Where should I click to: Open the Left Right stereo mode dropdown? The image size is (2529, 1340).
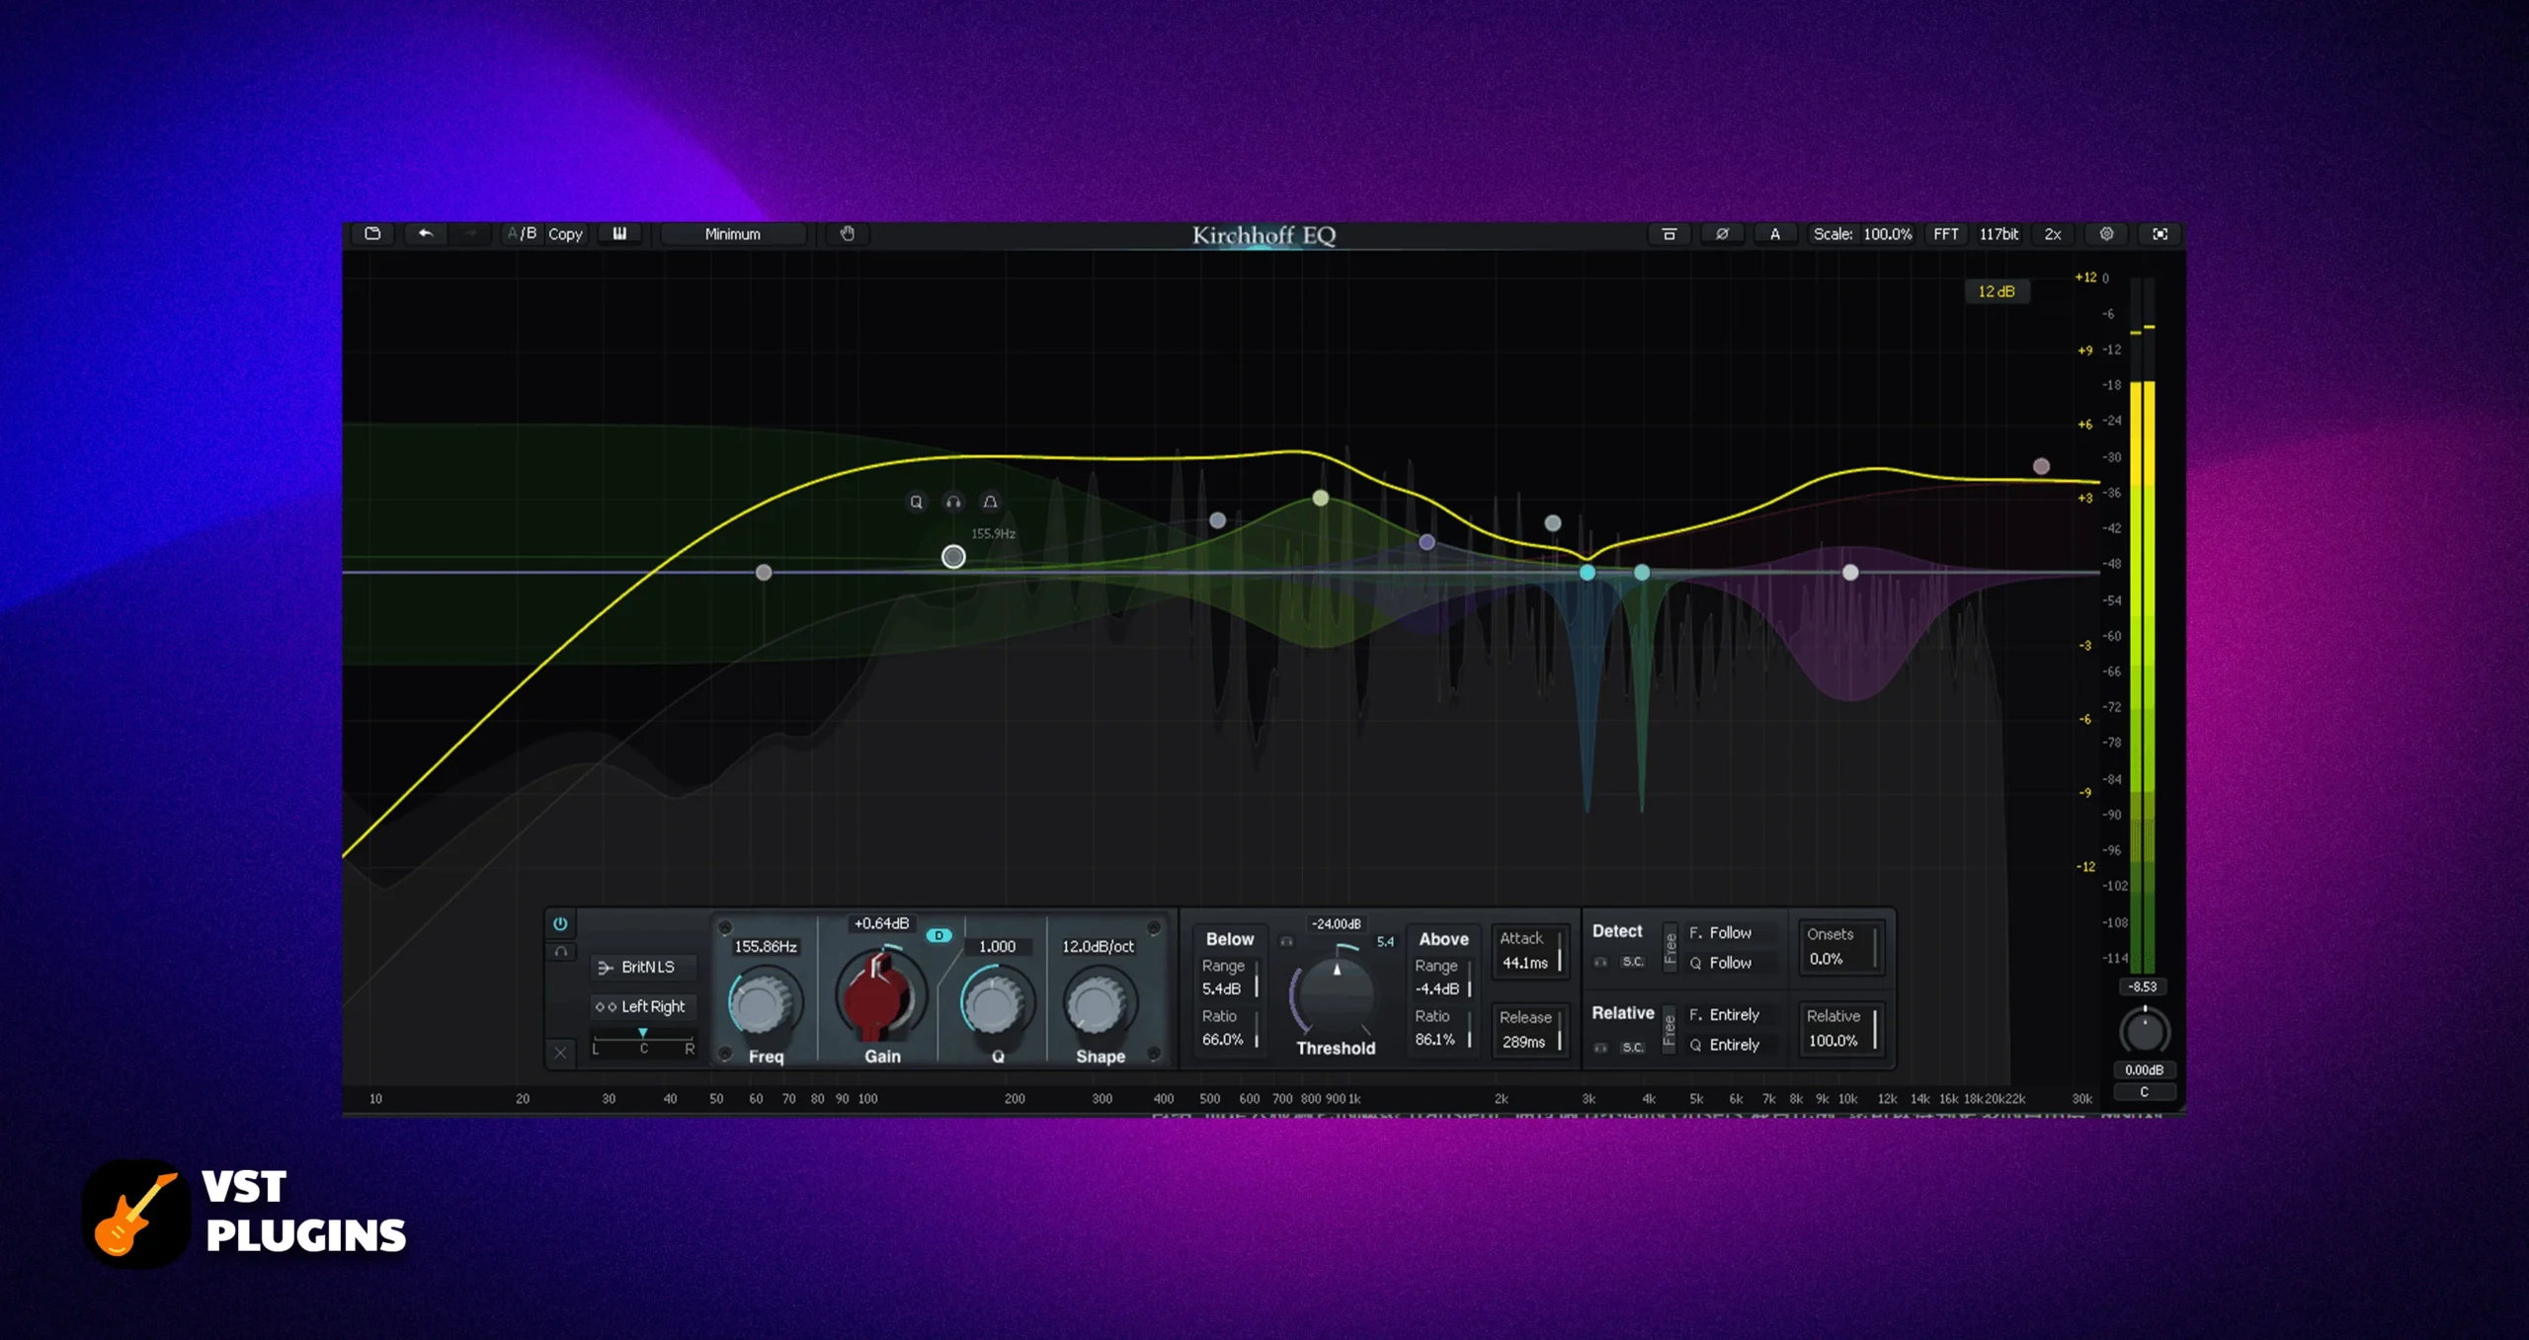644,1006
